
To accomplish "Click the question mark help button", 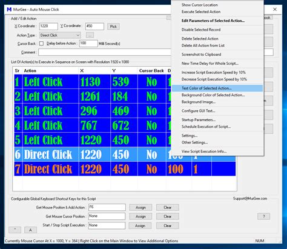I will click(263, 216).
